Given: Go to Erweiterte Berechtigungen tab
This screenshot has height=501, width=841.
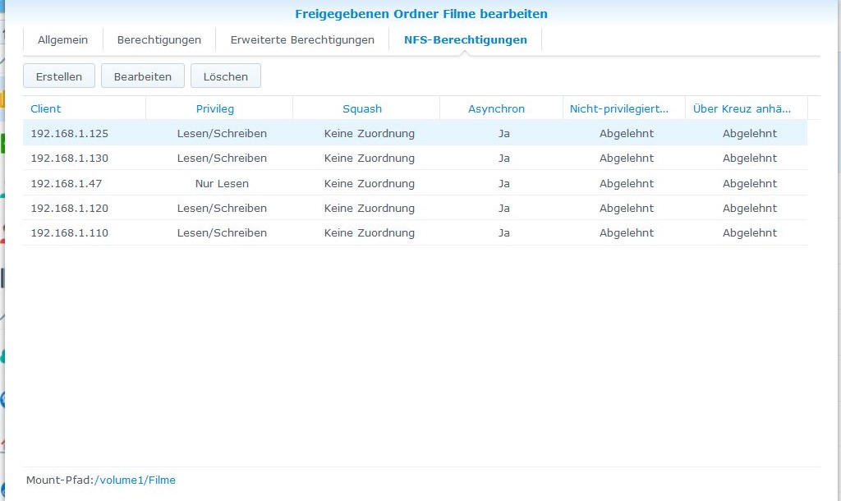Looking at the screenshot, I should pyautogui.click(x=302, y=39).
